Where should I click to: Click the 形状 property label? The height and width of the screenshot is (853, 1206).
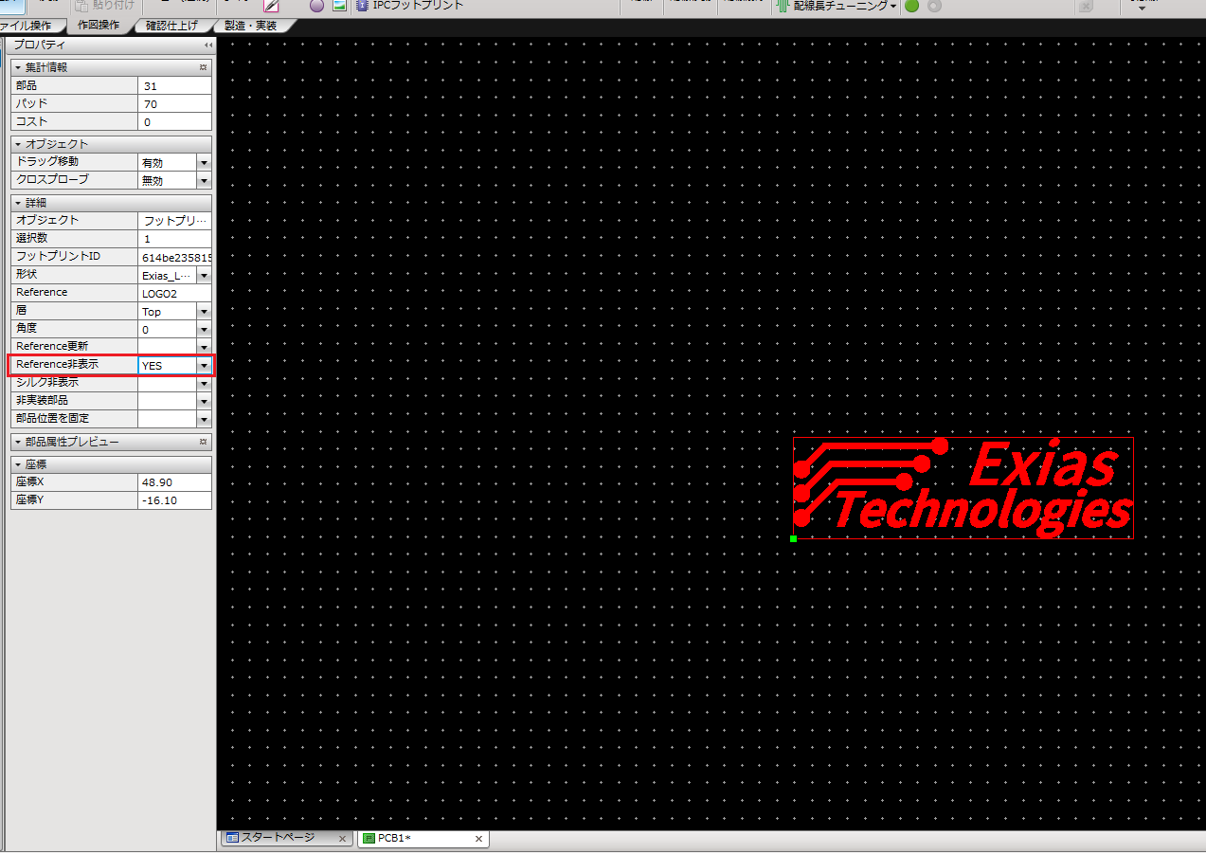click(x=27, y=275)
